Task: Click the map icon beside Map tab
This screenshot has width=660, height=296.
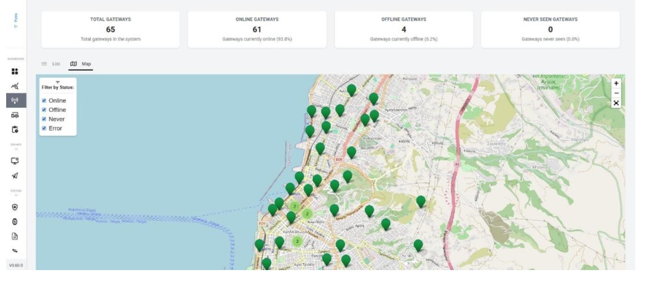Action: (x=74, y=64)
